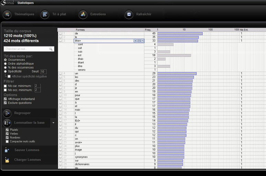Viewport: 266px width, 176px height.
Task: Click the frequency value 49
Action: coord(154,33)
